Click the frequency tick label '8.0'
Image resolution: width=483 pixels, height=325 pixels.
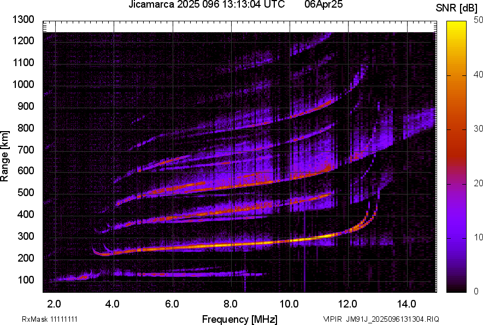230,304
